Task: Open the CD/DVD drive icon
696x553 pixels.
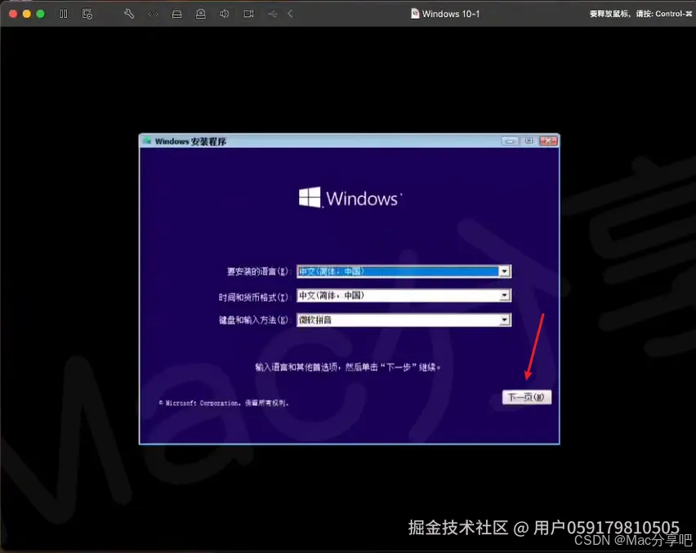Action: [x=201, y=14]
